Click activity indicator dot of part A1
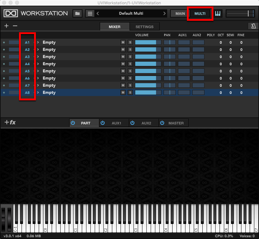The width and height of the screenshot is (259, 239). coord(4,42)
